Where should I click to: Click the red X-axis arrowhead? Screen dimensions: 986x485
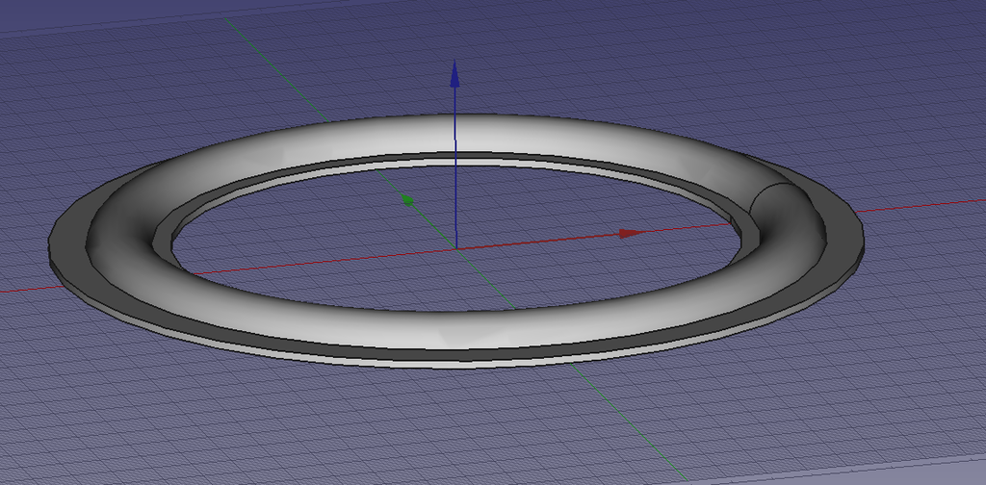[633, 233]
